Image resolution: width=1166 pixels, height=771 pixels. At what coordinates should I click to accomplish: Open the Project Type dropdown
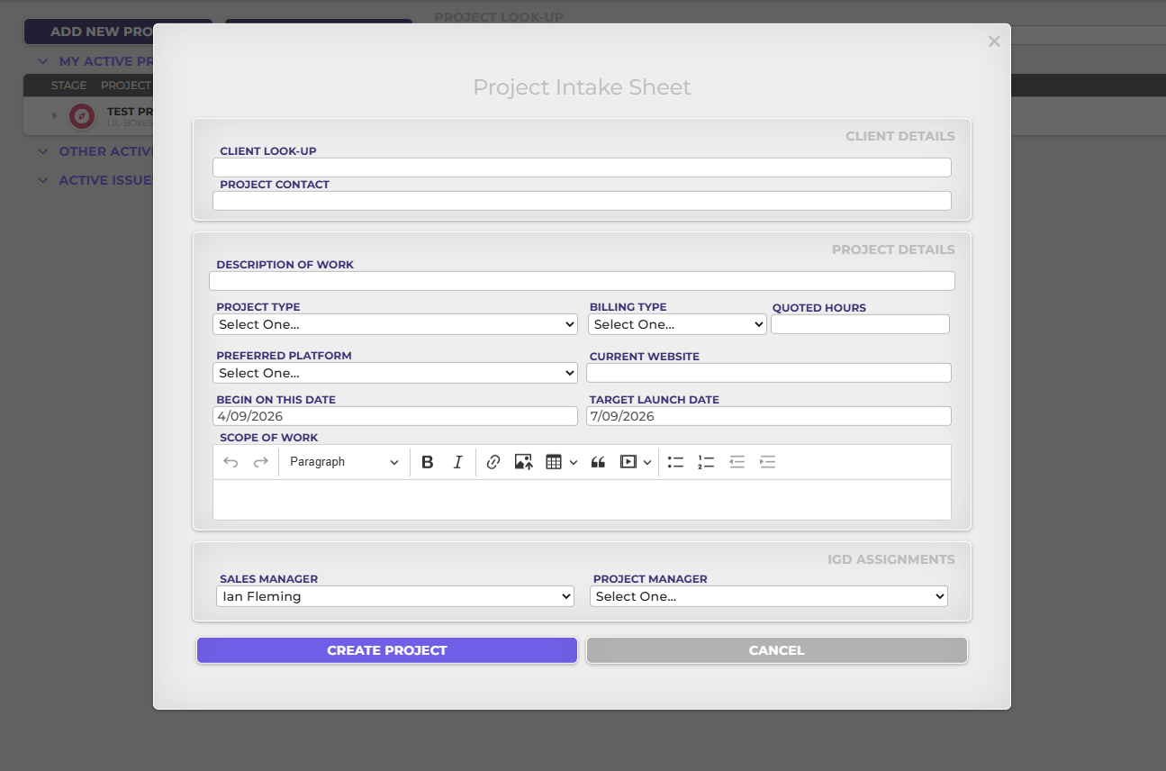tap(395, 324)
